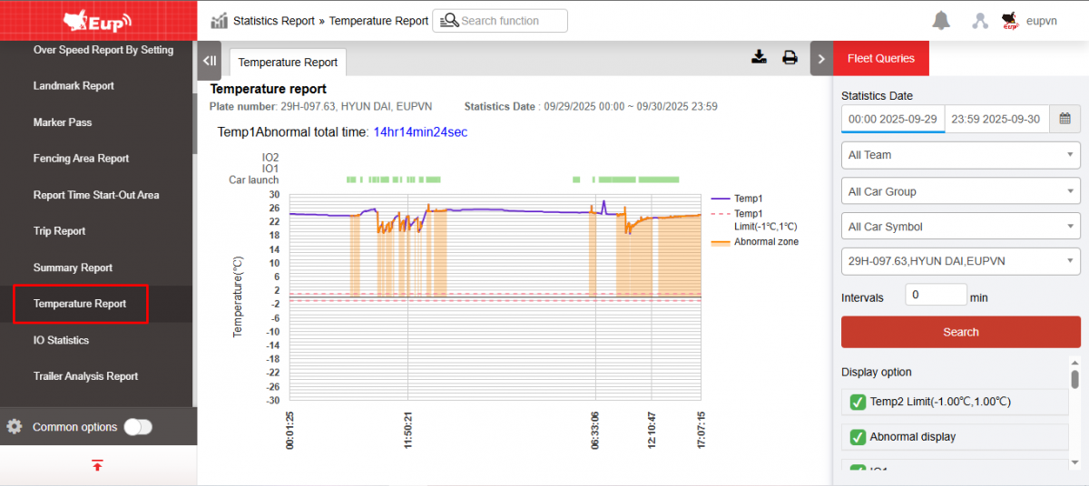Open the All Car Symbol dropdown
1089x486 pixels.
pyautogui.click(x=960, y=227)
